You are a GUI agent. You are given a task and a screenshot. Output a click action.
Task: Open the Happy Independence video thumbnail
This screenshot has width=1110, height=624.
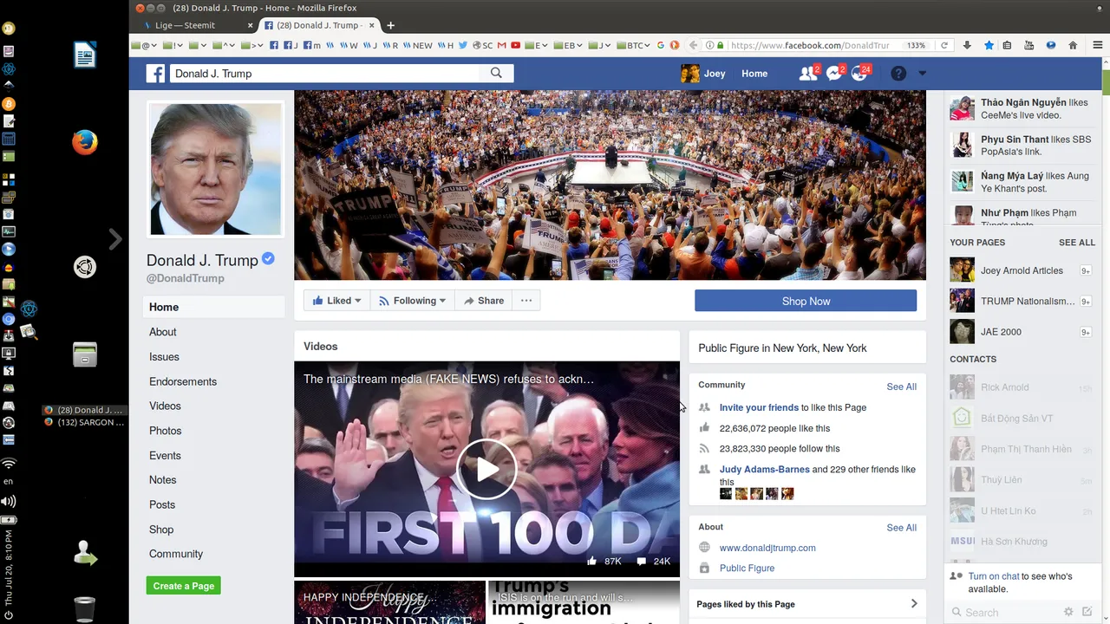pos(389,602)
